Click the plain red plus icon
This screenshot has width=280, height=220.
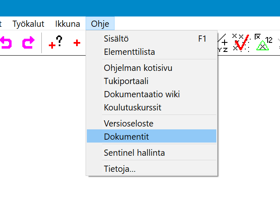tap(77, 43)
